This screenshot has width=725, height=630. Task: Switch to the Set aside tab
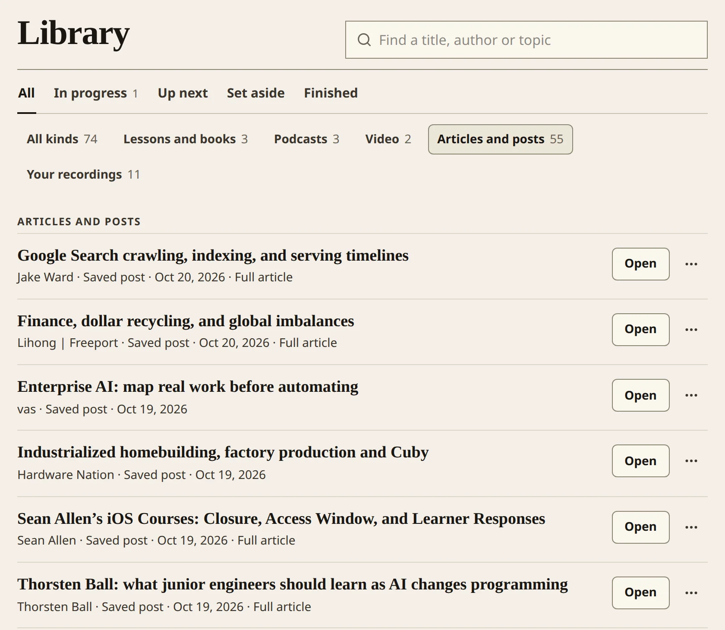point(255,93)
